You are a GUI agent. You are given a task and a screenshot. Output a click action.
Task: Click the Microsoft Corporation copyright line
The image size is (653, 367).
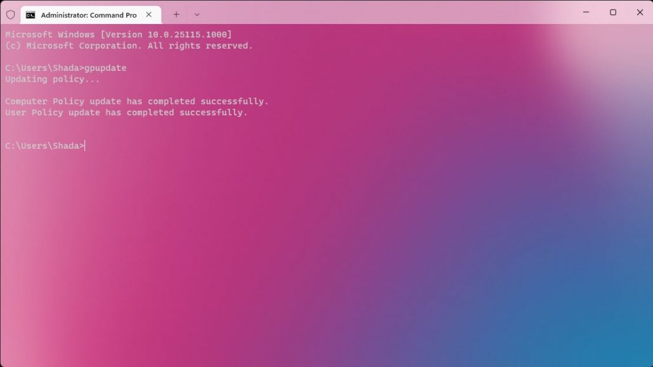coord(129,46)
